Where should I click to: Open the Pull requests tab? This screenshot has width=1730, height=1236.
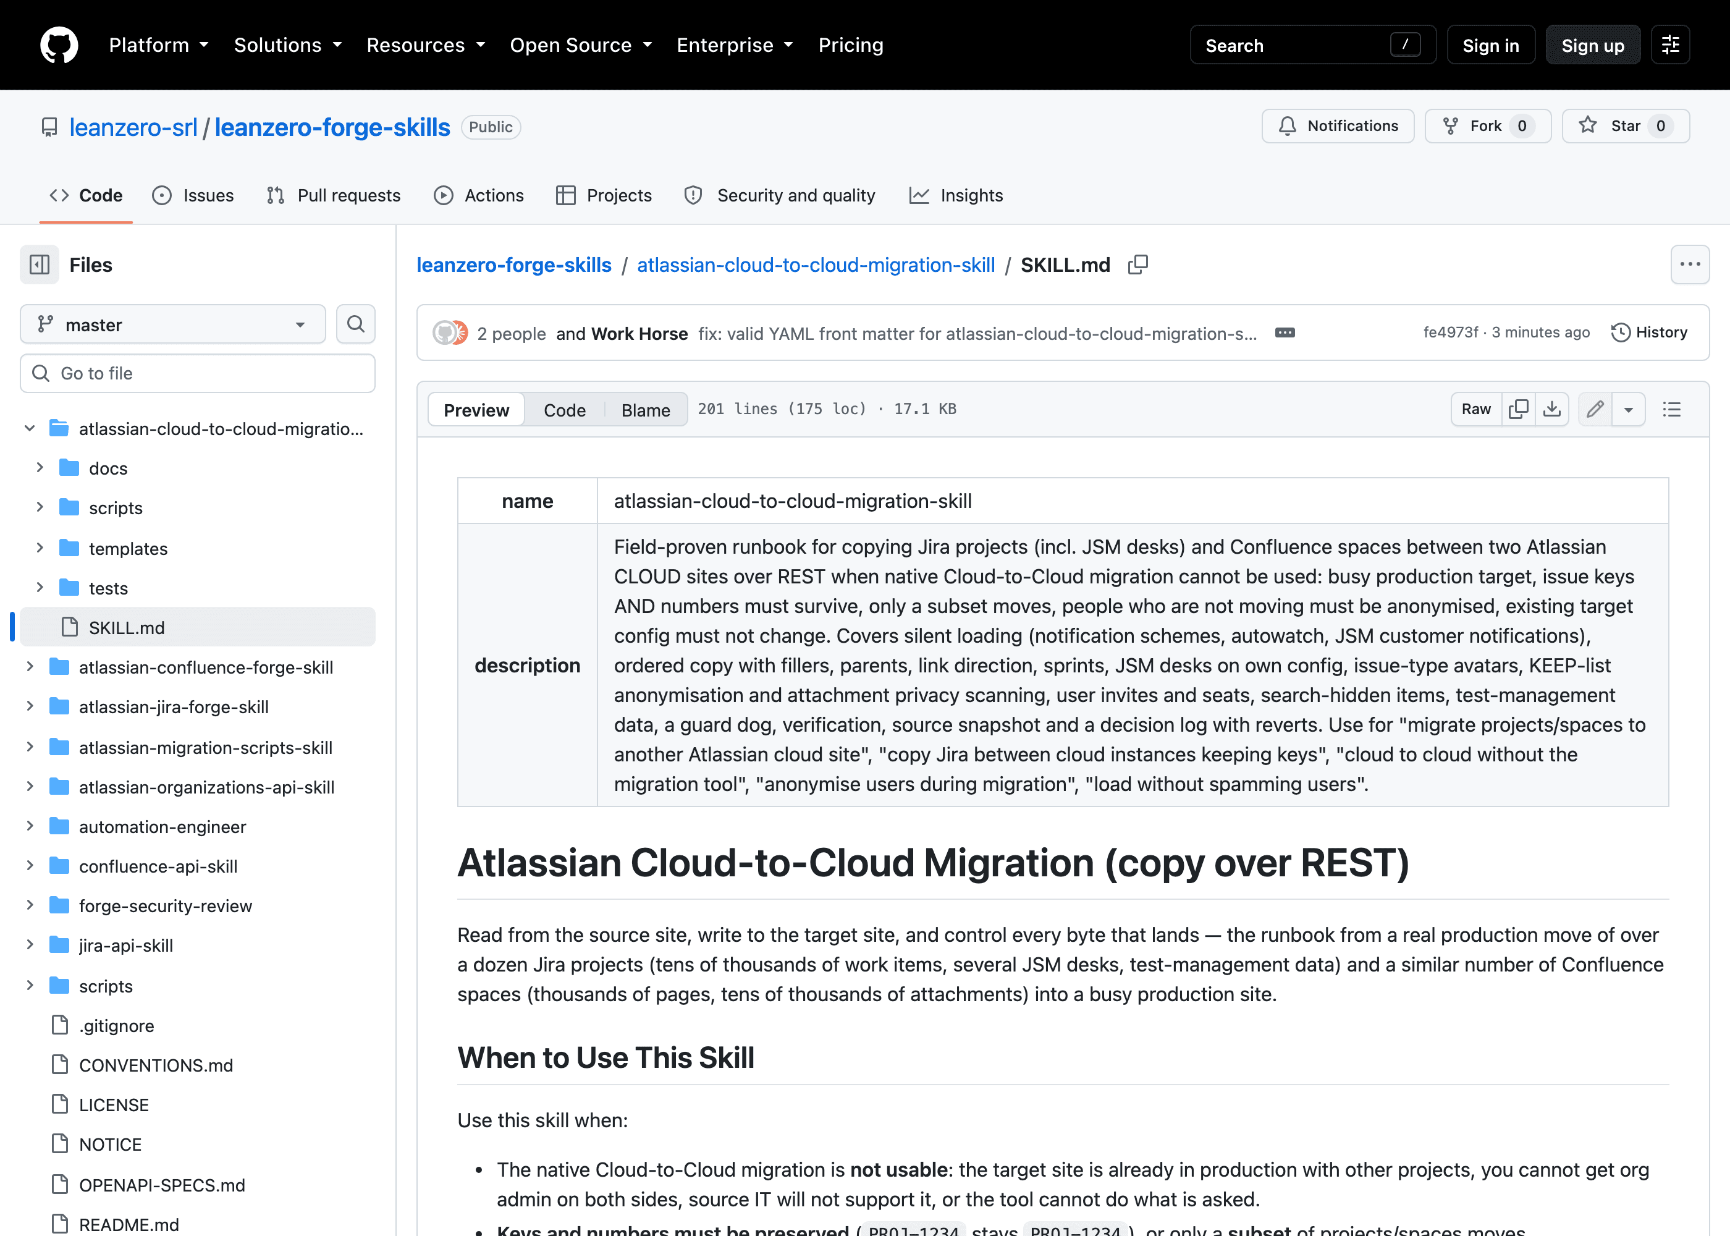coord(333,196)
